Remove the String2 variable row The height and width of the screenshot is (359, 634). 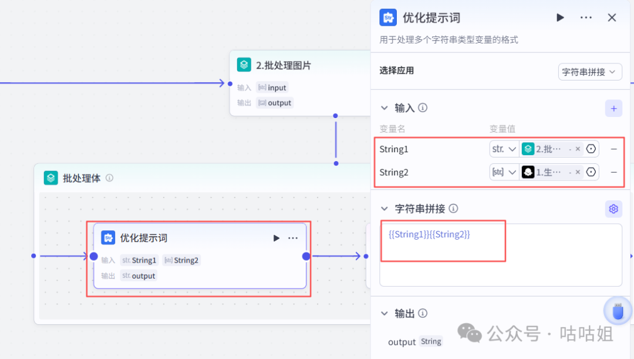613,172
